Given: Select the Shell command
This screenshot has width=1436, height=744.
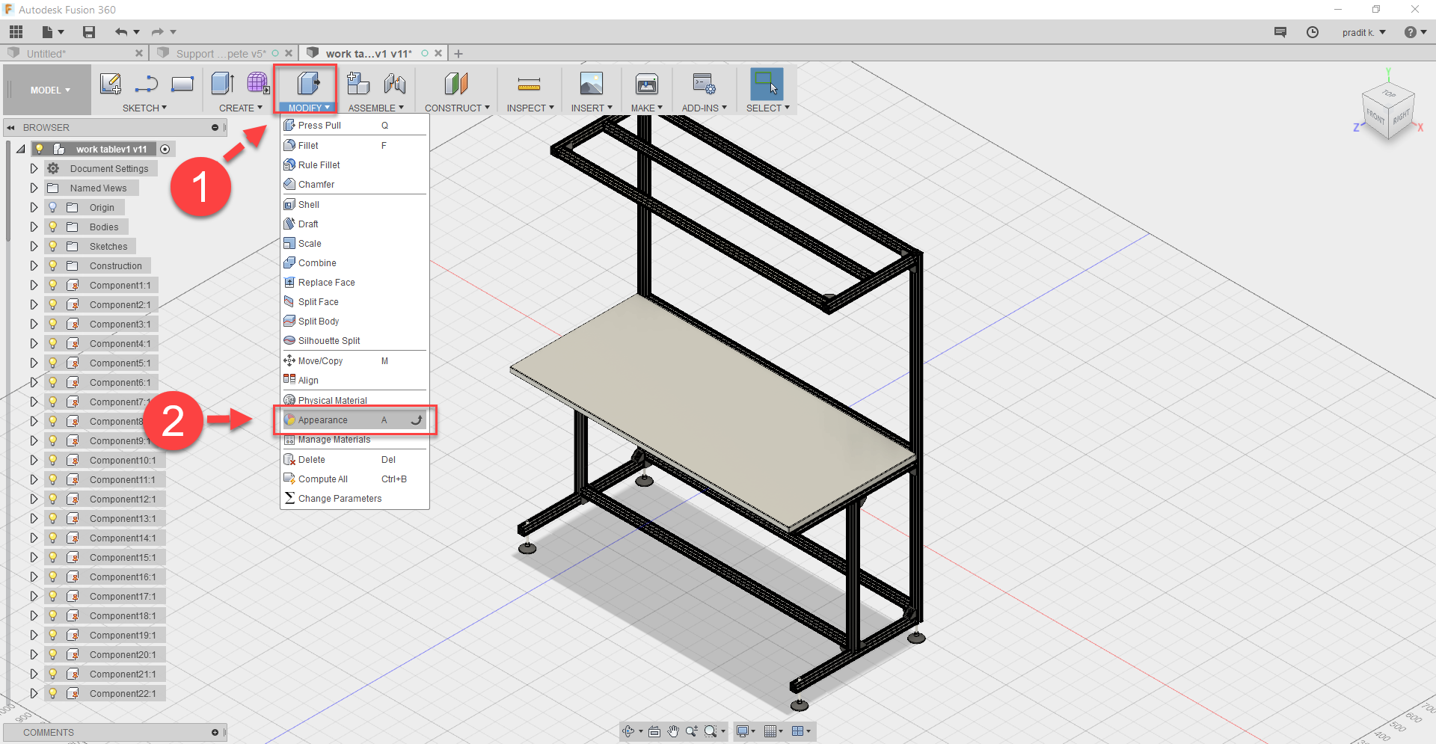Looking at the screenshot, I should pyautogui.click(x=308, y=203).
